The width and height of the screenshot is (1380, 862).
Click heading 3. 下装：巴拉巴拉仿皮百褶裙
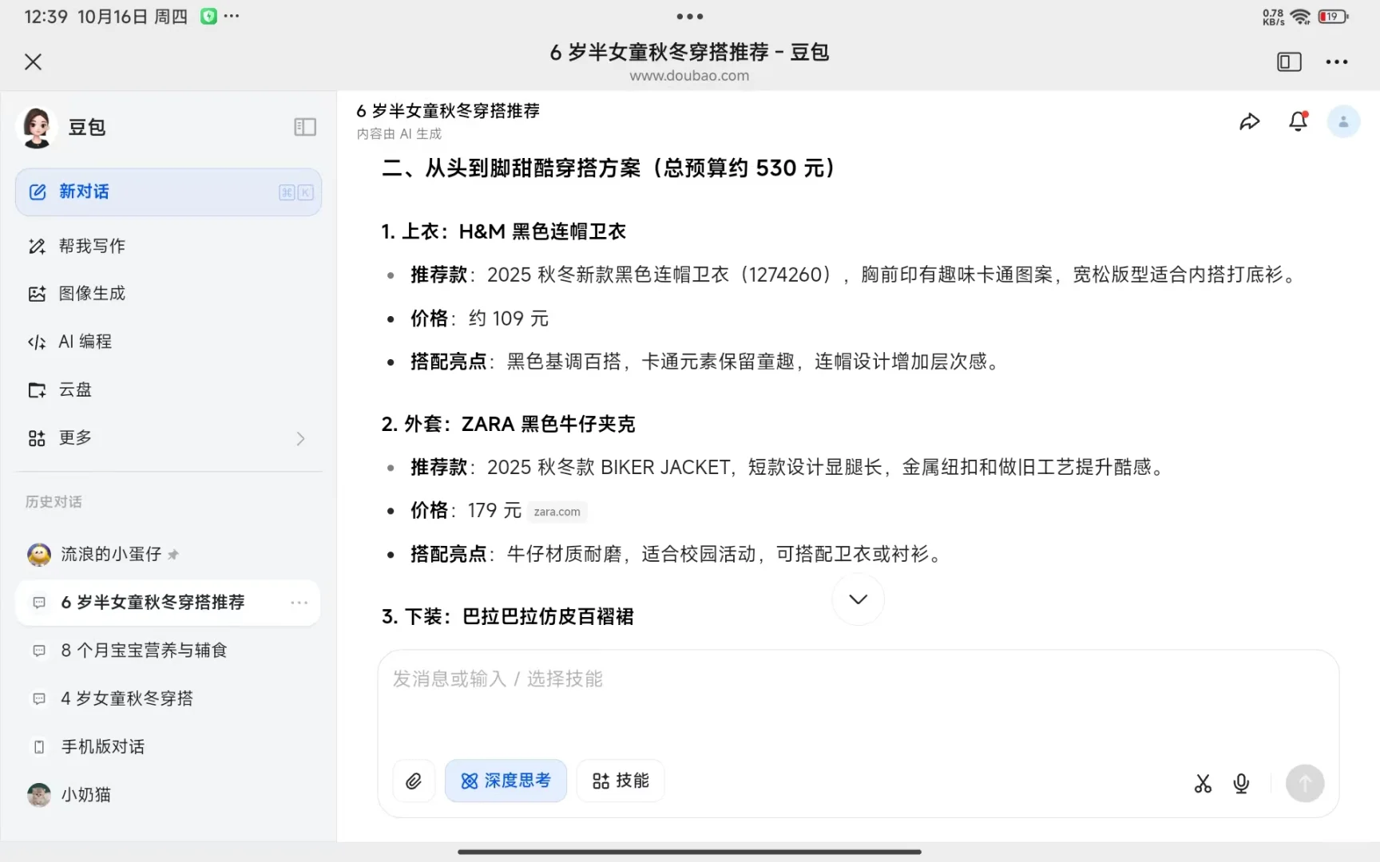click(508, 616)
